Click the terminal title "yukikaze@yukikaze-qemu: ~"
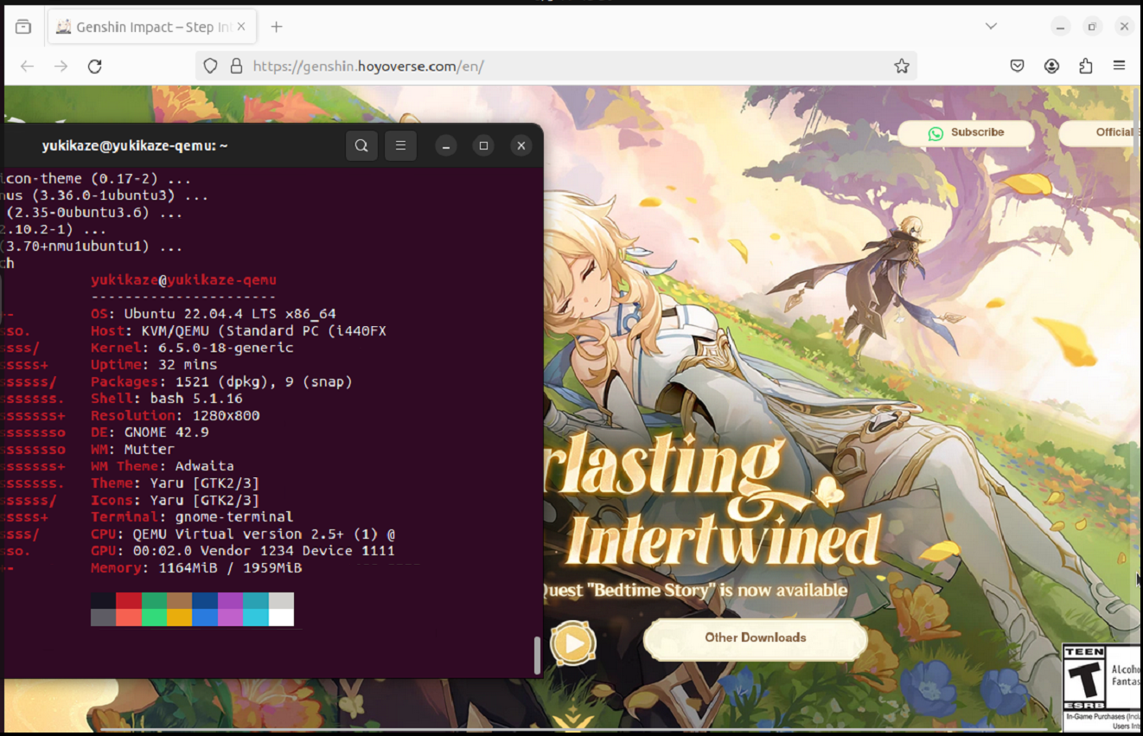The height and width of the screenshot is (736, 1143). click(135, 146)
